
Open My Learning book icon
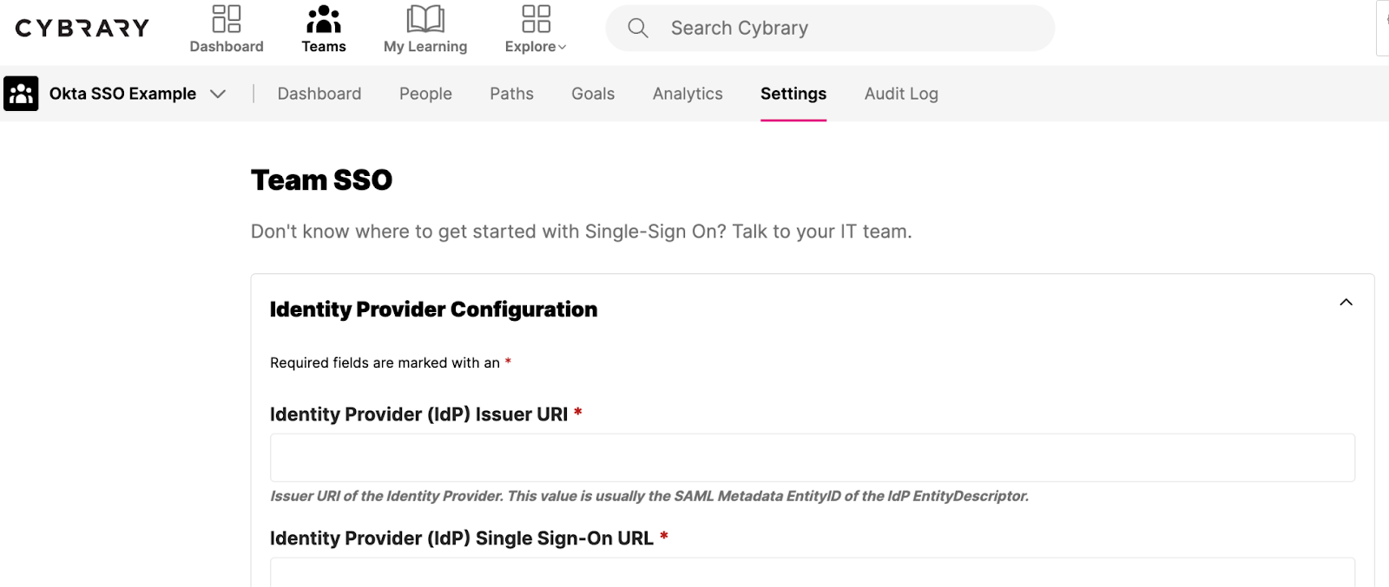[x=425, y=18]
